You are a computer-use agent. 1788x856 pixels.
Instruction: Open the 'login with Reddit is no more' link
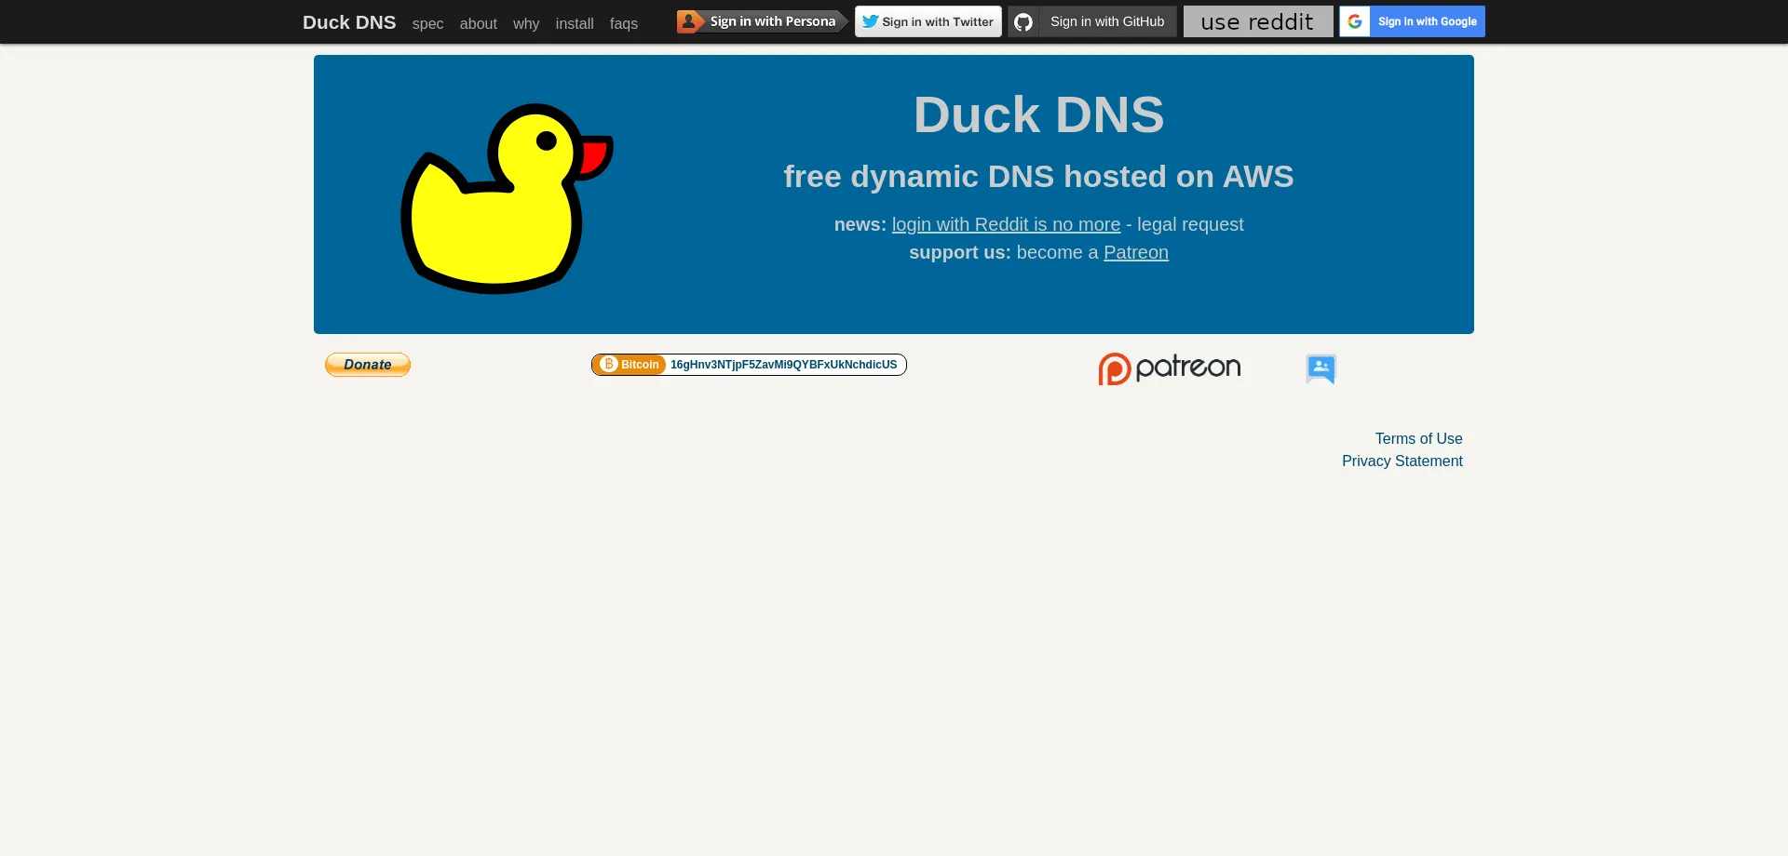click(1006, 224)
